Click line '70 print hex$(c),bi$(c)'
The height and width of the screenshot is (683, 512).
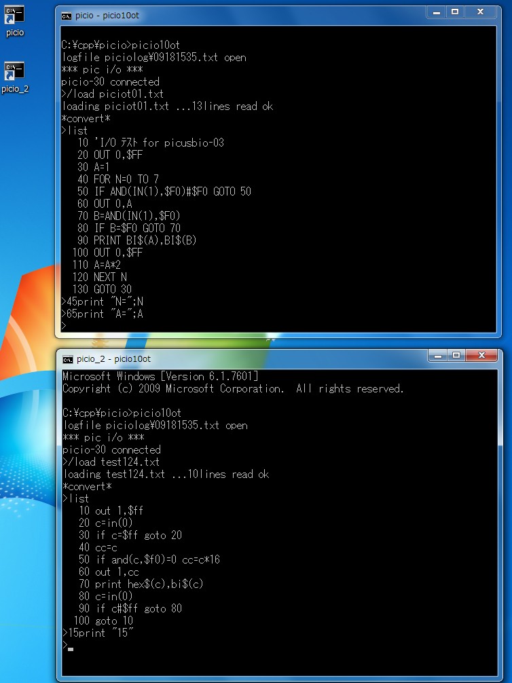tap(141, 584)
